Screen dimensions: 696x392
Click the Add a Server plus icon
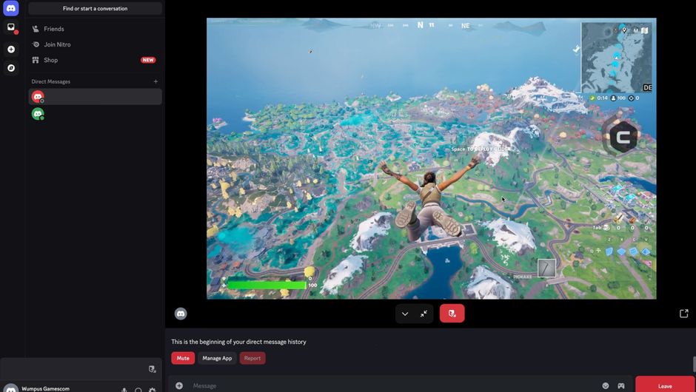point(11,50)
